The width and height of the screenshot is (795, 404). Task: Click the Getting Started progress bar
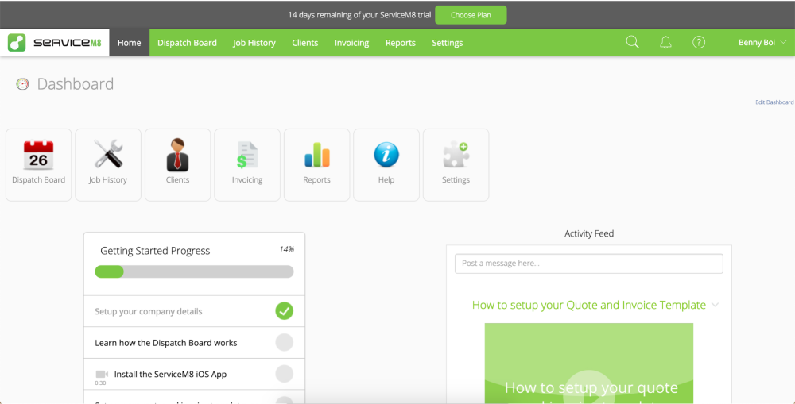click(x=194, y=272)
